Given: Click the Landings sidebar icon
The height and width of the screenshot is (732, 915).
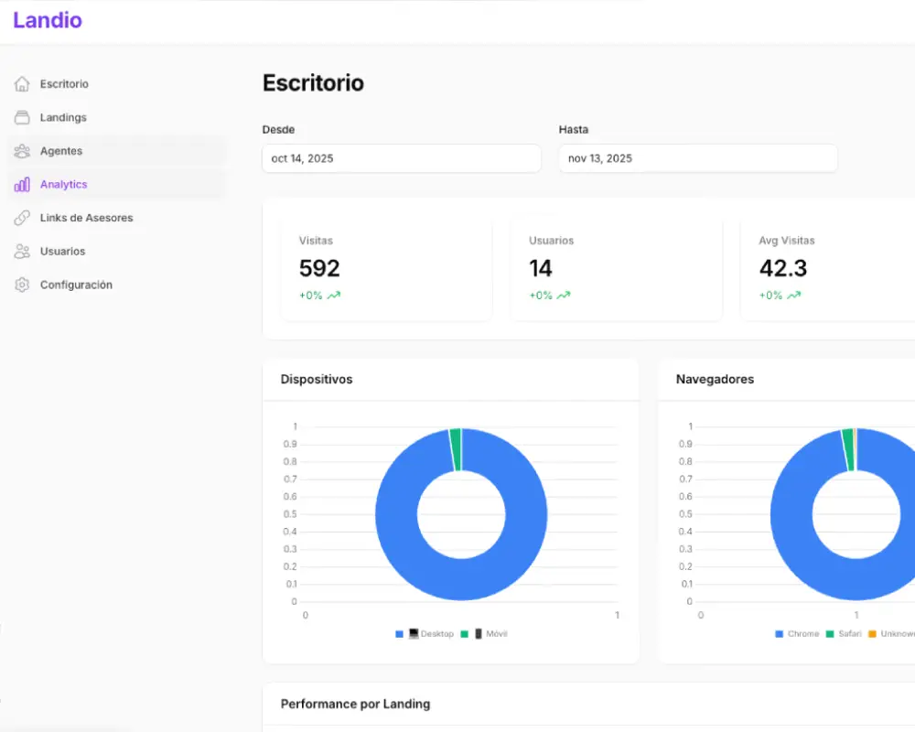Looking at the screenshot, I should tap(22, 117).
